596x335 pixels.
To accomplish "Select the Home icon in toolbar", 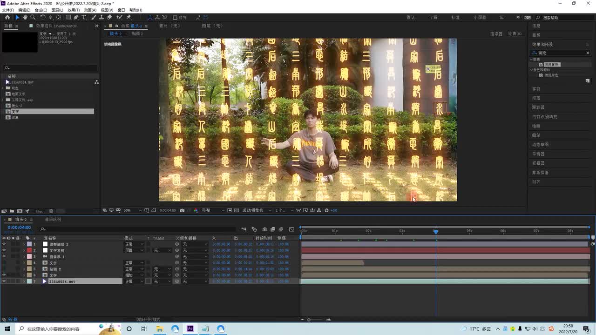I will [x=7, y=17].
